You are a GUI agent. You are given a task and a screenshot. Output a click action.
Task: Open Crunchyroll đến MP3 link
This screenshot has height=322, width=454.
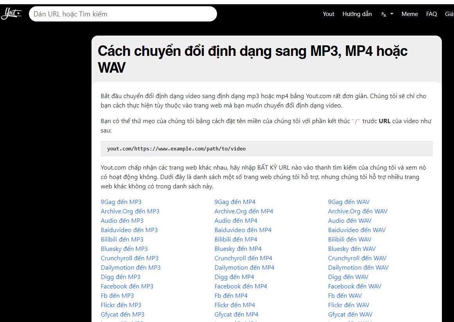129,258
